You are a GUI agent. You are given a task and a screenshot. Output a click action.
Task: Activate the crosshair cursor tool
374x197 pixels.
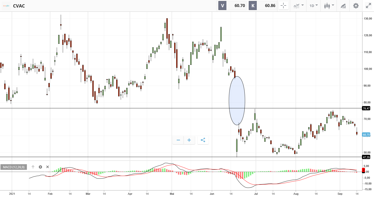pos(284,6)
